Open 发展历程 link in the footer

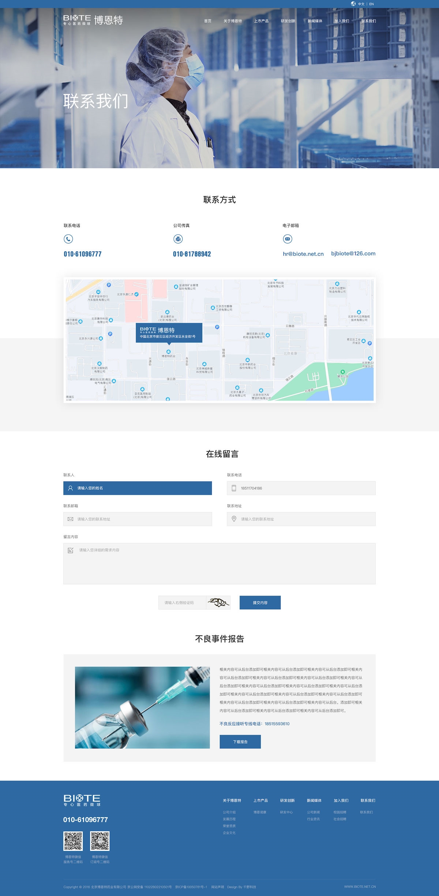[x=229, y=819]
